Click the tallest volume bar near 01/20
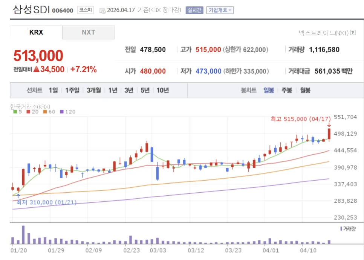Screen dimensions: 364x260 point(23,234)
